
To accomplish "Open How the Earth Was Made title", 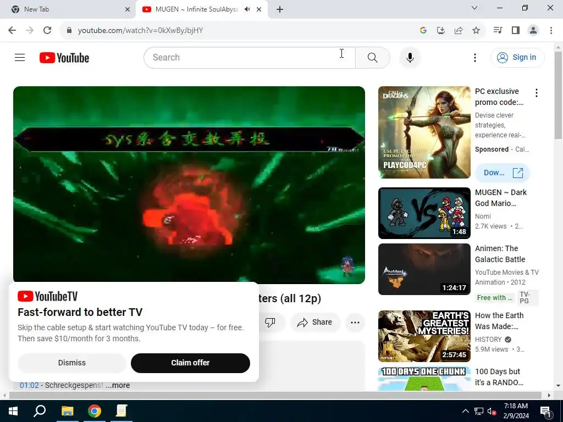I will 499,321.
